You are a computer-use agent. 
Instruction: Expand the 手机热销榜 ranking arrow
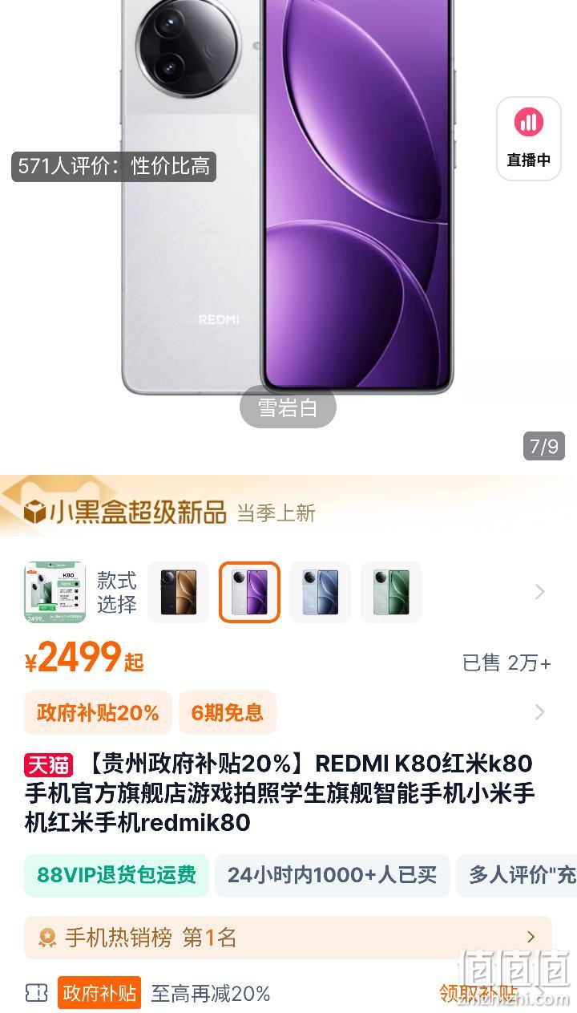pos(531,937)
